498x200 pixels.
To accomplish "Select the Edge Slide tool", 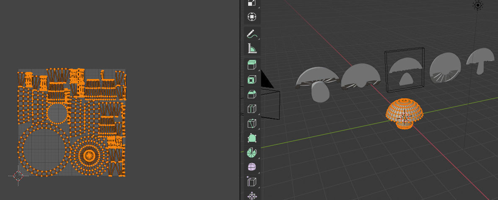I will 252,182.
